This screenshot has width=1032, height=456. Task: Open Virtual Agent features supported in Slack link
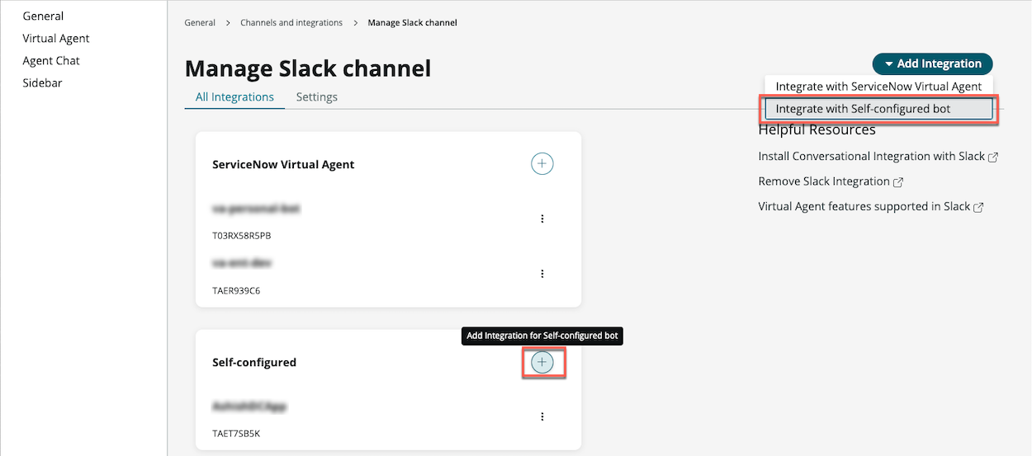864,206
